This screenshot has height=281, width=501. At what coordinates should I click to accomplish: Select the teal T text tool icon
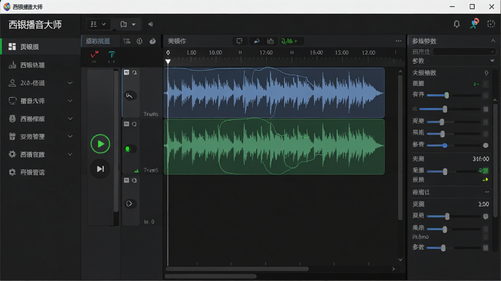(x=112, y=55)
